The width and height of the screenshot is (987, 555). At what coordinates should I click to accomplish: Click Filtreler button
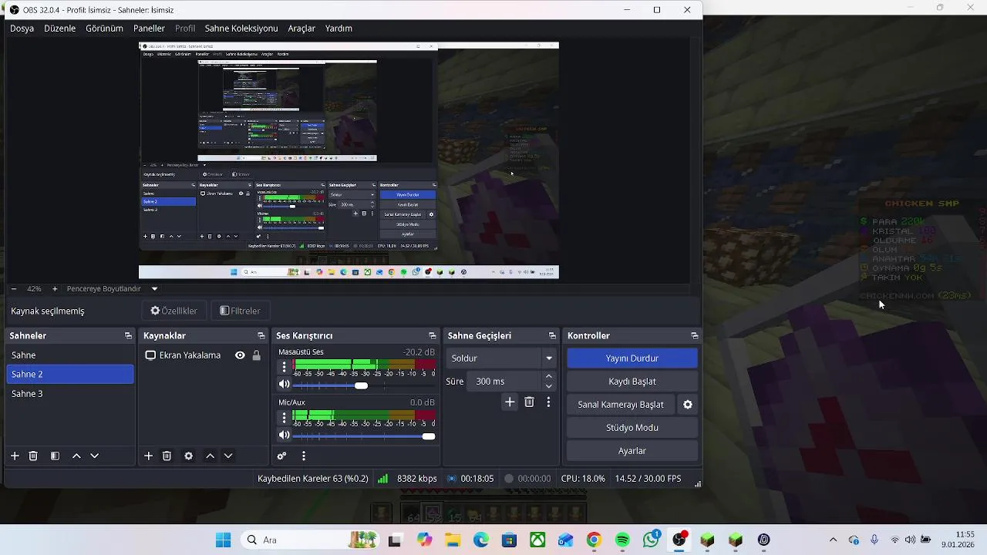[x=240, y=311]
